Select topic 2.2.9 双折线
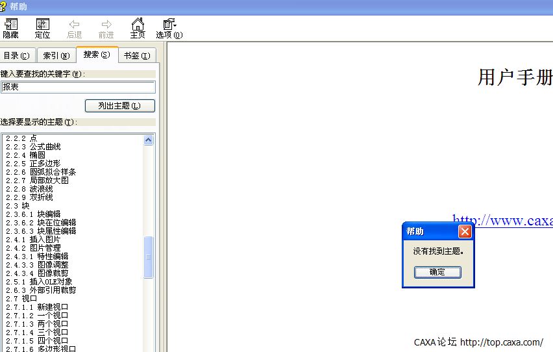This screenshot has width=553, height=352. pos(29,197)
